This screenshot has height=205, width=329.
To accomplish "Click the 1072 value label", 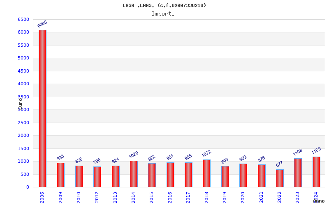I will (x=206, y=153).
